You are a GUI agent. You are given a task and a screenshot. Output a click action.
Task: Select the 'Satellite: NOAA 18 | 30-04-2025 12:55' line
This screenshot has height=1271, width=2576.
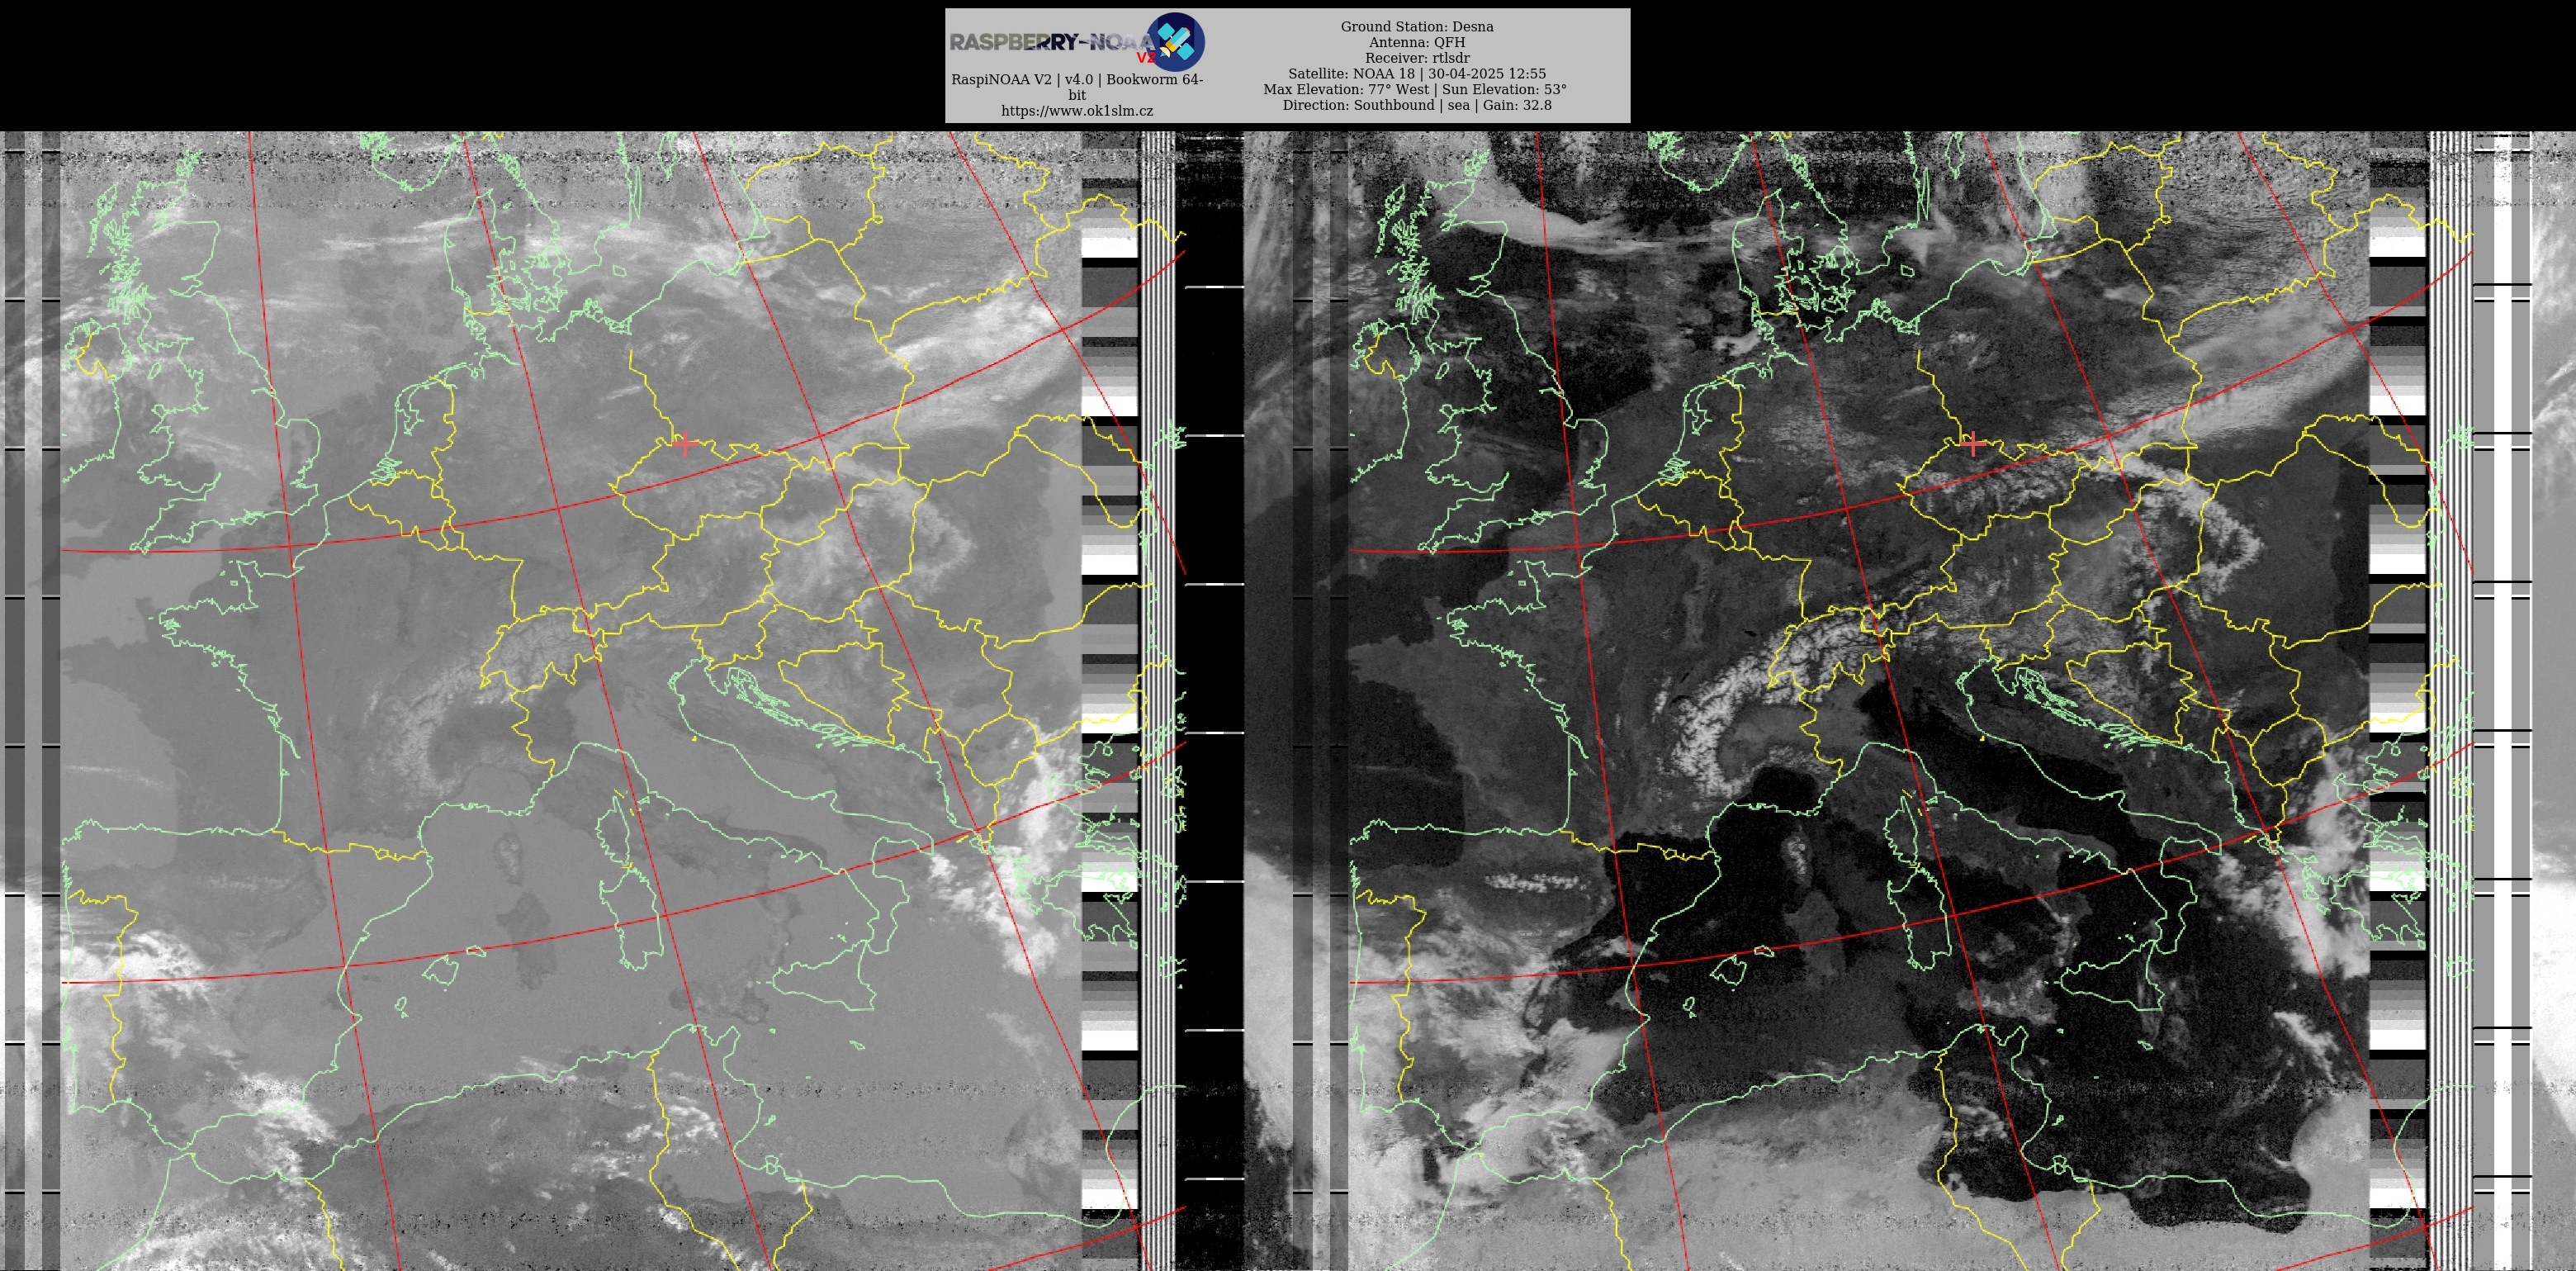click(x=1417, y=74)
